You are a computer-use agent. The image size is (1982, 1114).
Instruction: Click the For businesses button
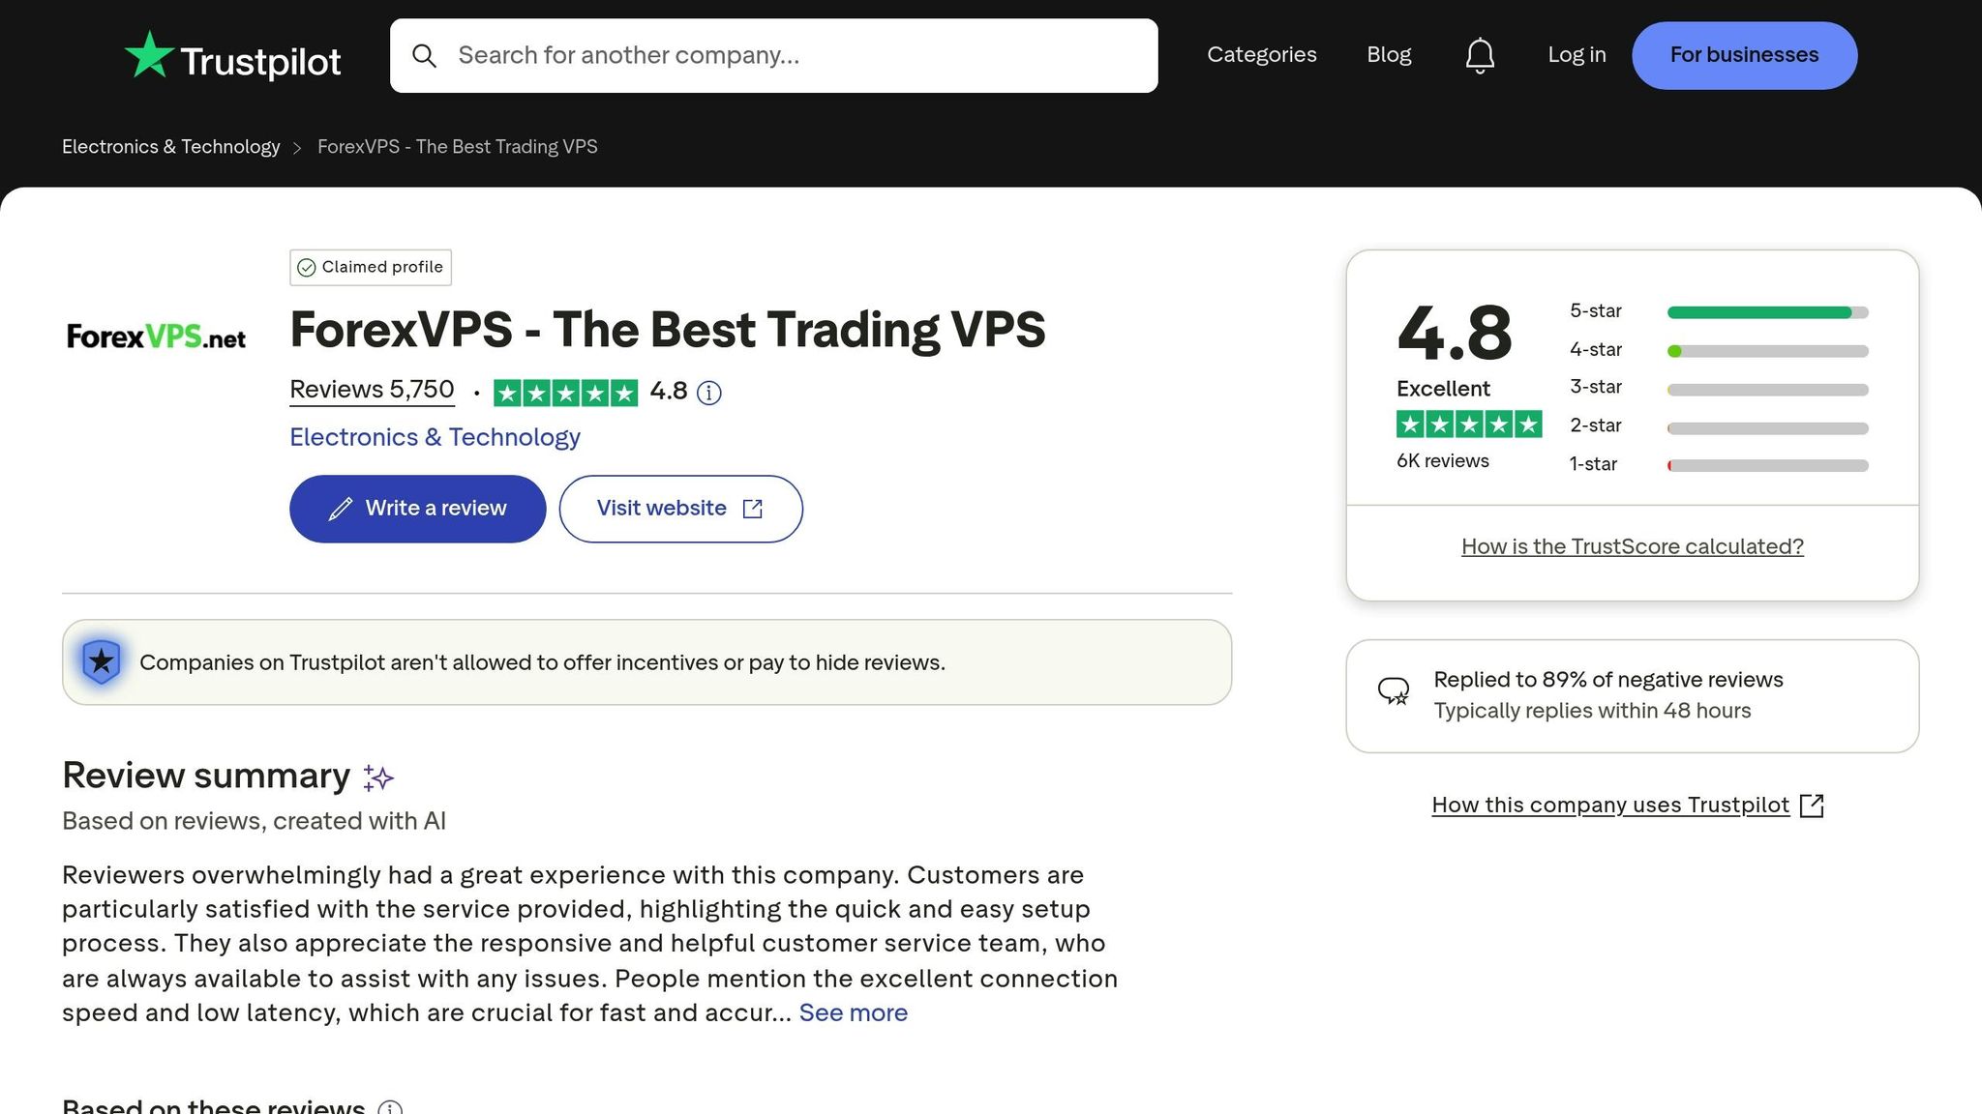pos(1744,55)
